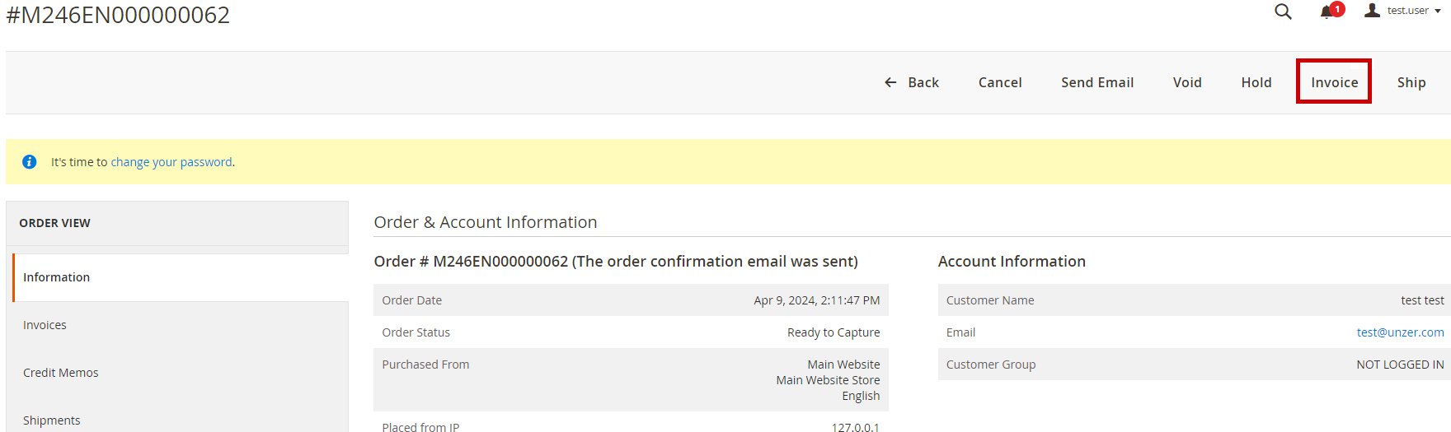Screen dimensions: 1451x432
Task: Open the Credit Memos tab
Action: tap(60, 373)
